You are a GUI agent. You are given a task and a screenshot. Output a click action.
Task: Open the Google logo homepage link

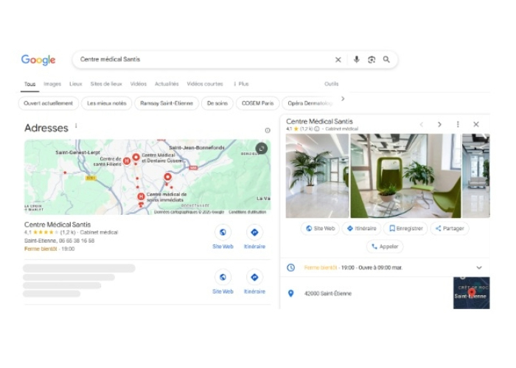pyautogui.click(x=38, y=60)
